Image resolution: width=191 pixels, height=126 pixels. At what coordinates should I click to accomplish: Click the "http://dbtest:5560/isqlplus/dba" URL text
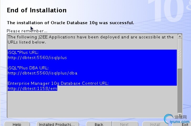[42, 73]
